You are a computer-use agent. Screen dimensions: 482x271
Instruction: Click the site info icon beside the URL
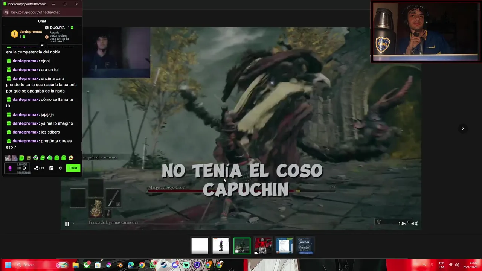click(x=6, y=12)
